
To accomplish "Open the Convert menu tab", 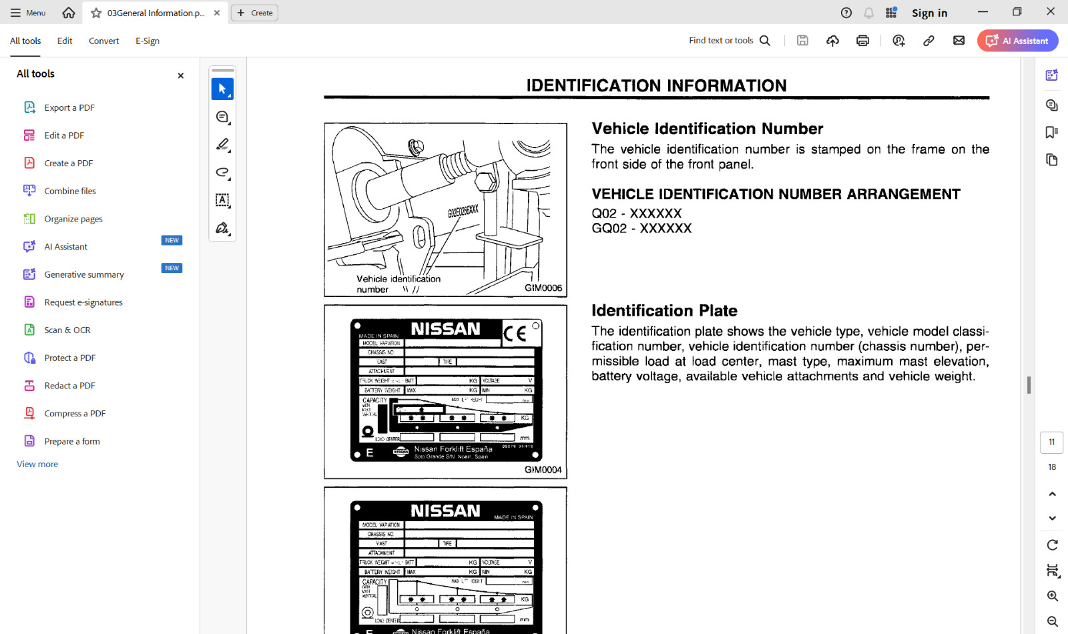I will coord(103,41).
